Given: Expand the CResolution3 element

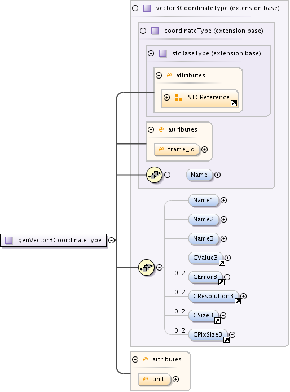Looking at the screenshot, I should click(x=244, y=296).
